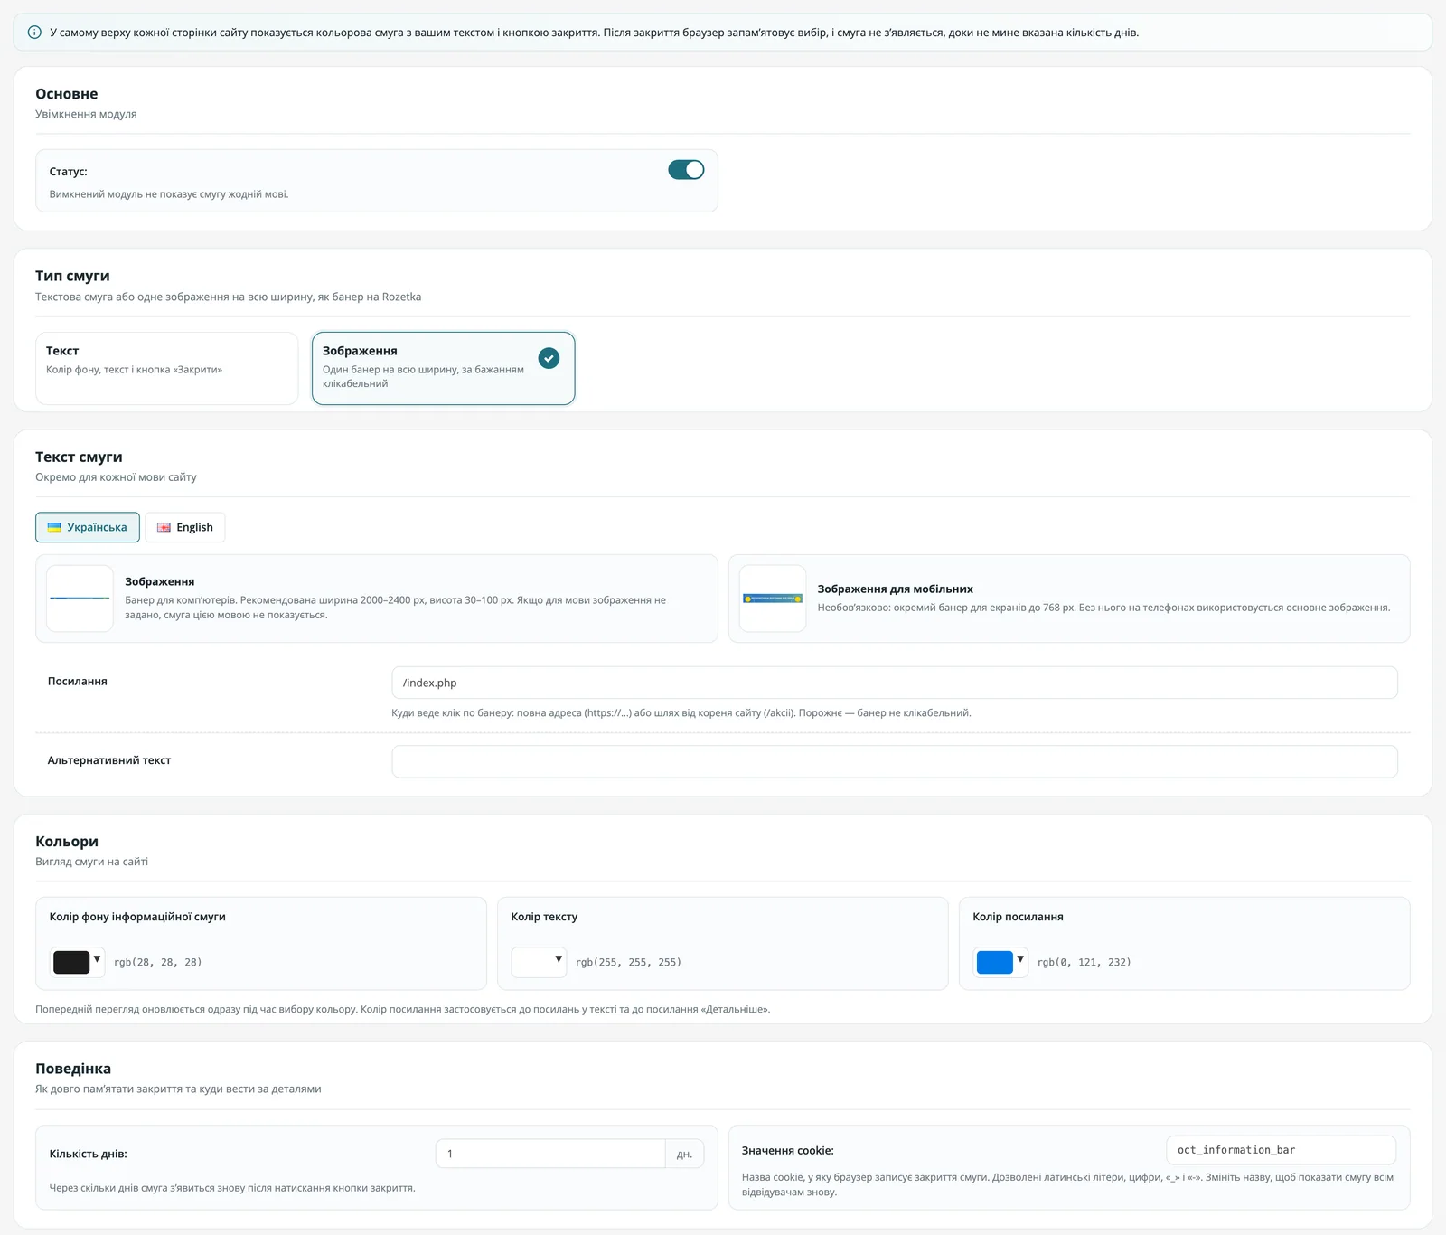The image size is (1446, 1235).
Task: Click the Основне section heading
Action: pos(67,94)
